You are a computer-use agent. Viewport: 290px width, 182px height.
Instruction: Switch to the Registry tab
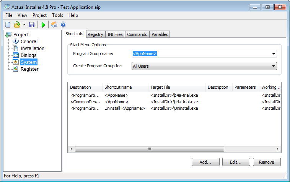coord(95,34)
